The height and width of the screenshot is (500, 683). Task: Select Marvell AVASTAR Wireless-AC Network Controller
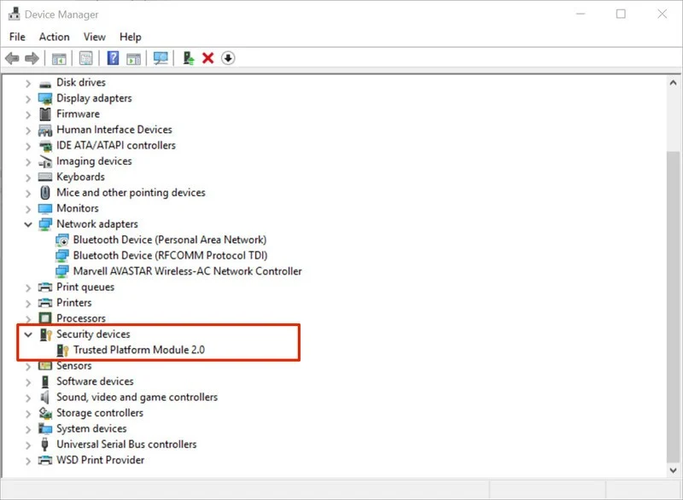(187, 271)
